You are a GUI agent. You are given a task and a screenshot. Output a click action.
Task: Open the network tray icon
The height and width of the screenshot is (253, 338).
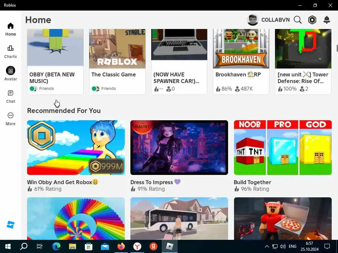click(x=275, y=246)
